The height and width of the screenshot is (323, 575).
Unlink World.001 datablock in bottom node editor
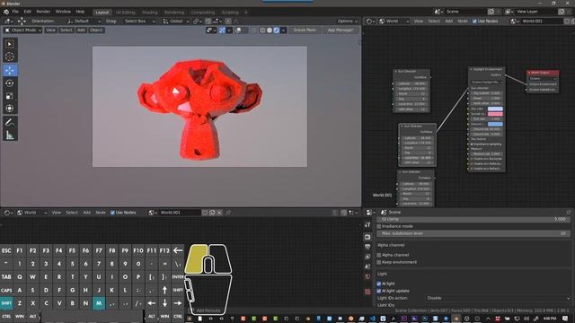point(219,213)
